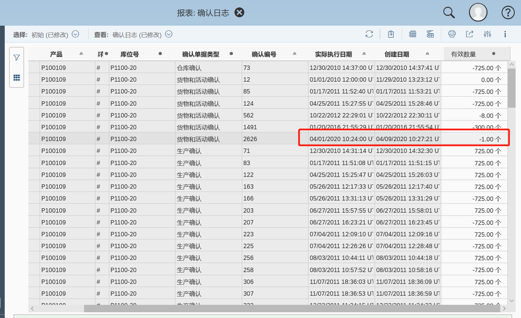The width and height of the screenshot is (521, 318).
Task: Print the report using the printer icon
Action: click(x=452, y=34)
